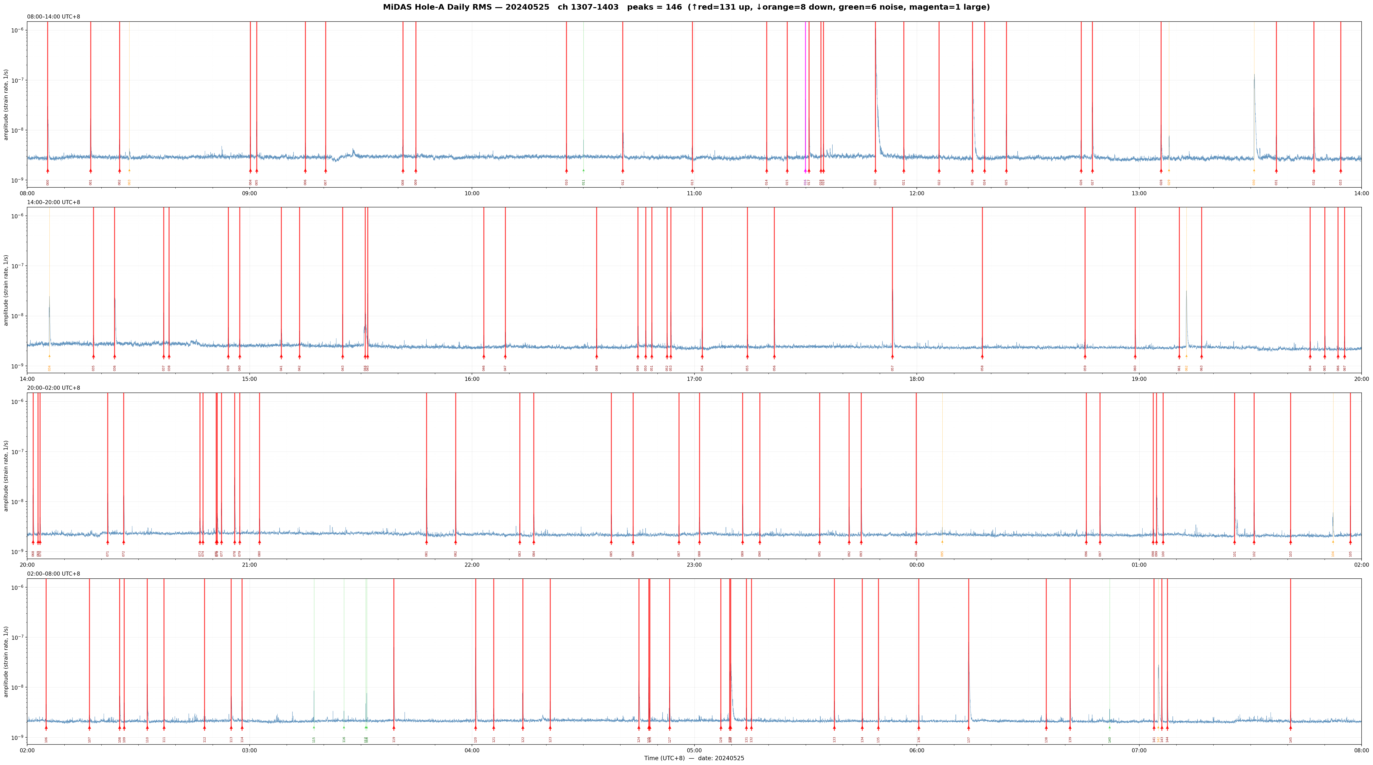Click the red peak marker labeled 006
Screen dimensions: 1373x765
click(305, 171)
